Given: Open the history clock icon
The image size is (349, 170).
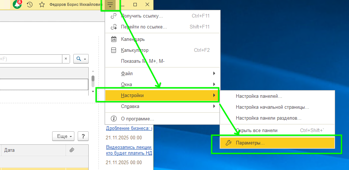Looking at the screenshot, I should (30, 5).
